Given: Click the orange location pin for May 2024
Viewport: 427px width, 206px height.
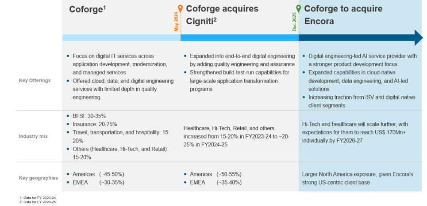Looking at the screenshot, I should [x=180, y=8].
